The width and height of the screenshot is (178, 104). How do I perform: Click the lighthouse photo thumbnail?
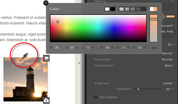coord(25,79)
